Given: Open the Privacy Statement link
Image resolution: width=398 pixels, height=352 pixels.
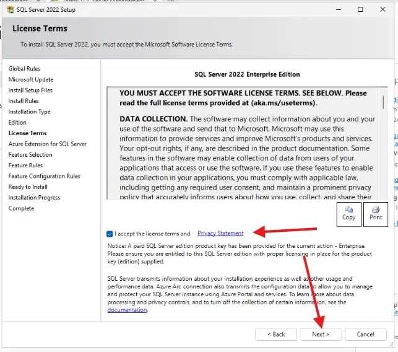Looking at the screenshot, I should 220,233.
